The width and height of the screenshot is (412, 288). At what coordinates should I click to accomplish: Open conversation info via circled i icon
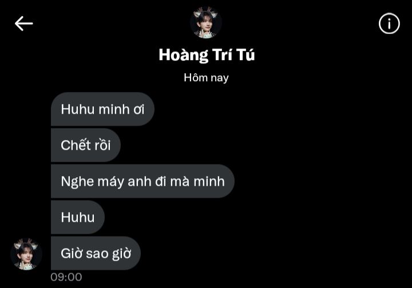[389, 23]
